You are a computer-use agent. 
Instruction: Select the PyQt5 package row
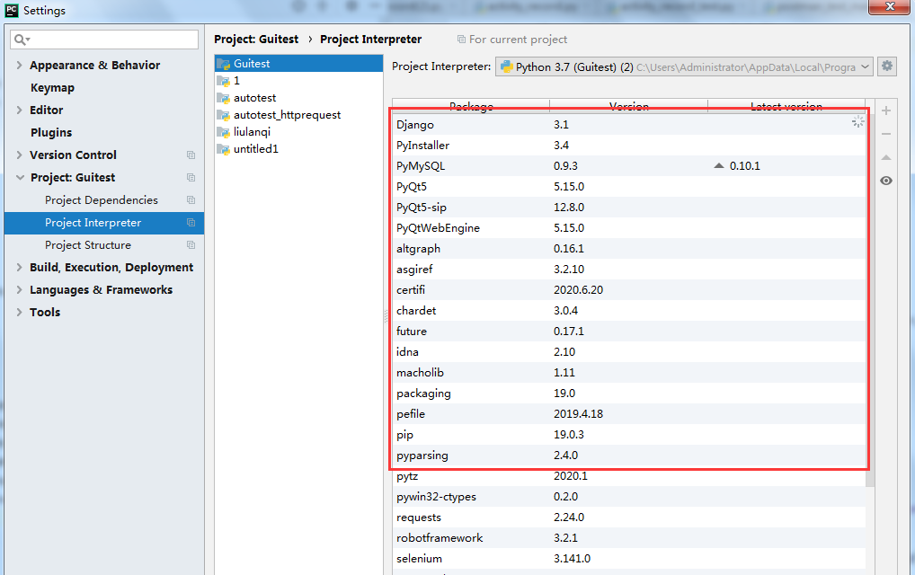click(x=628, y=187)
